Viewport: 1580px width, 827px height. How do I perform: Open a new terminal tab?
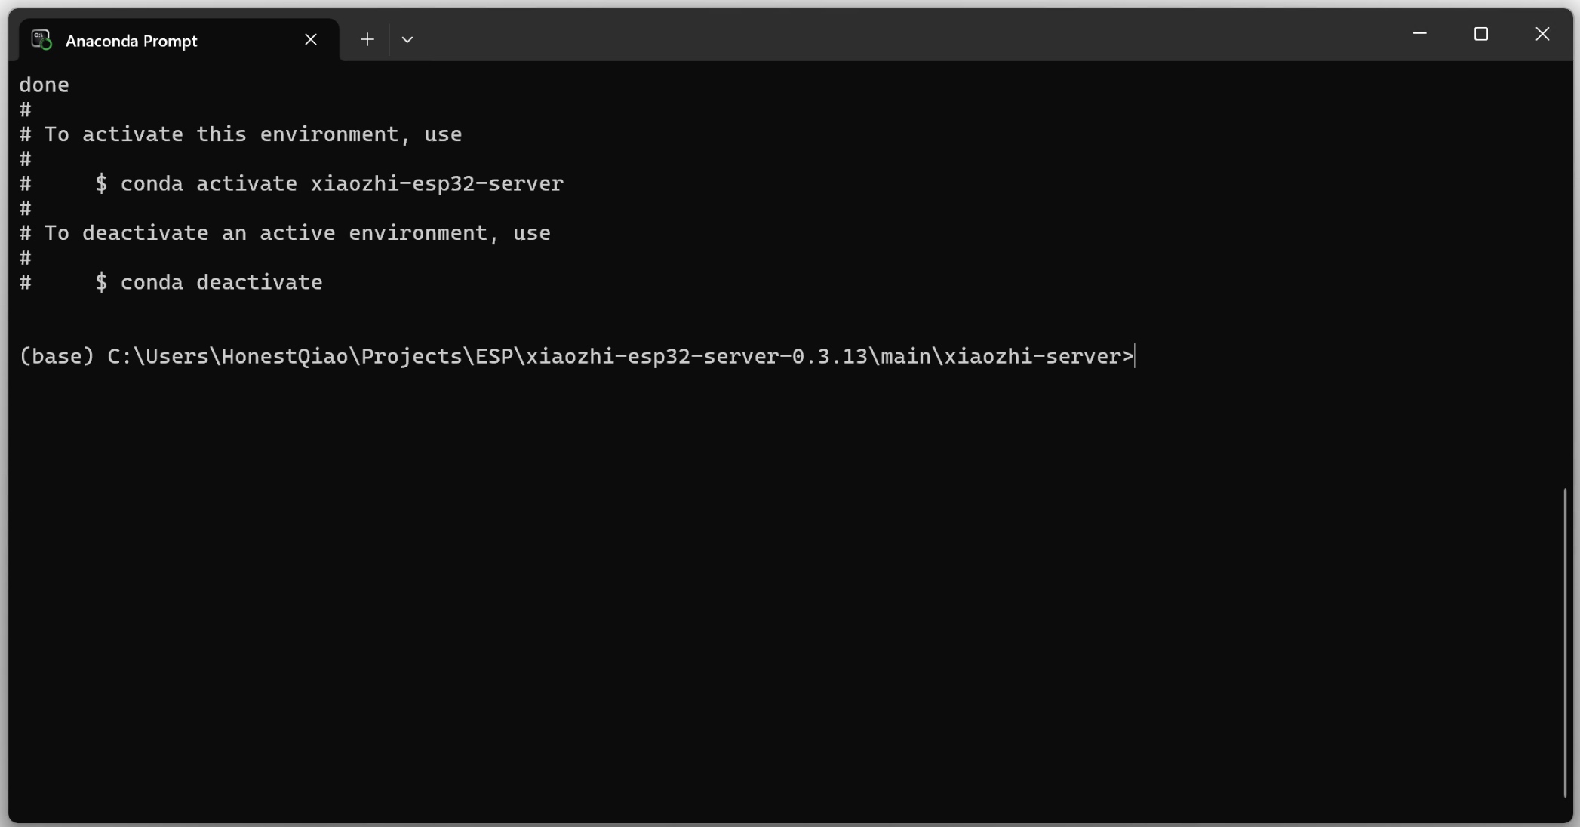tap(367, 39)
